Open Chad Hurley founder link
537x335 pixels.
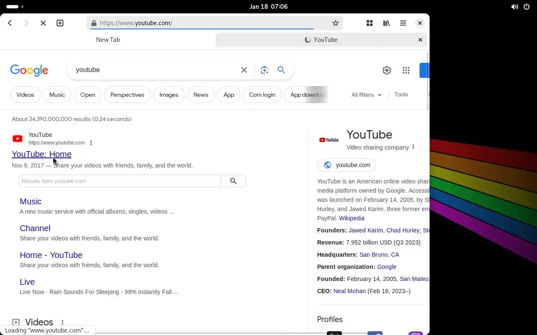pos(403,230)
